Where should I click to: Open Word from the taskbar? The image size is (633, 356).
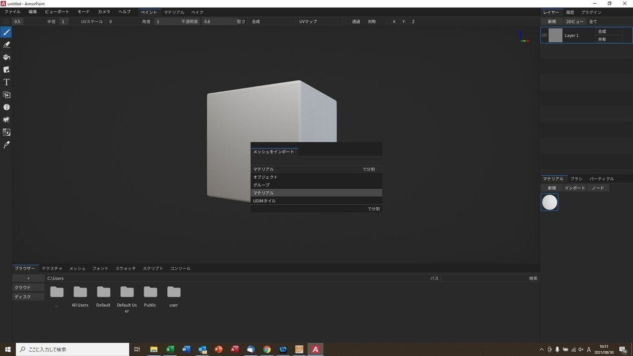click(x=186, y=349)
